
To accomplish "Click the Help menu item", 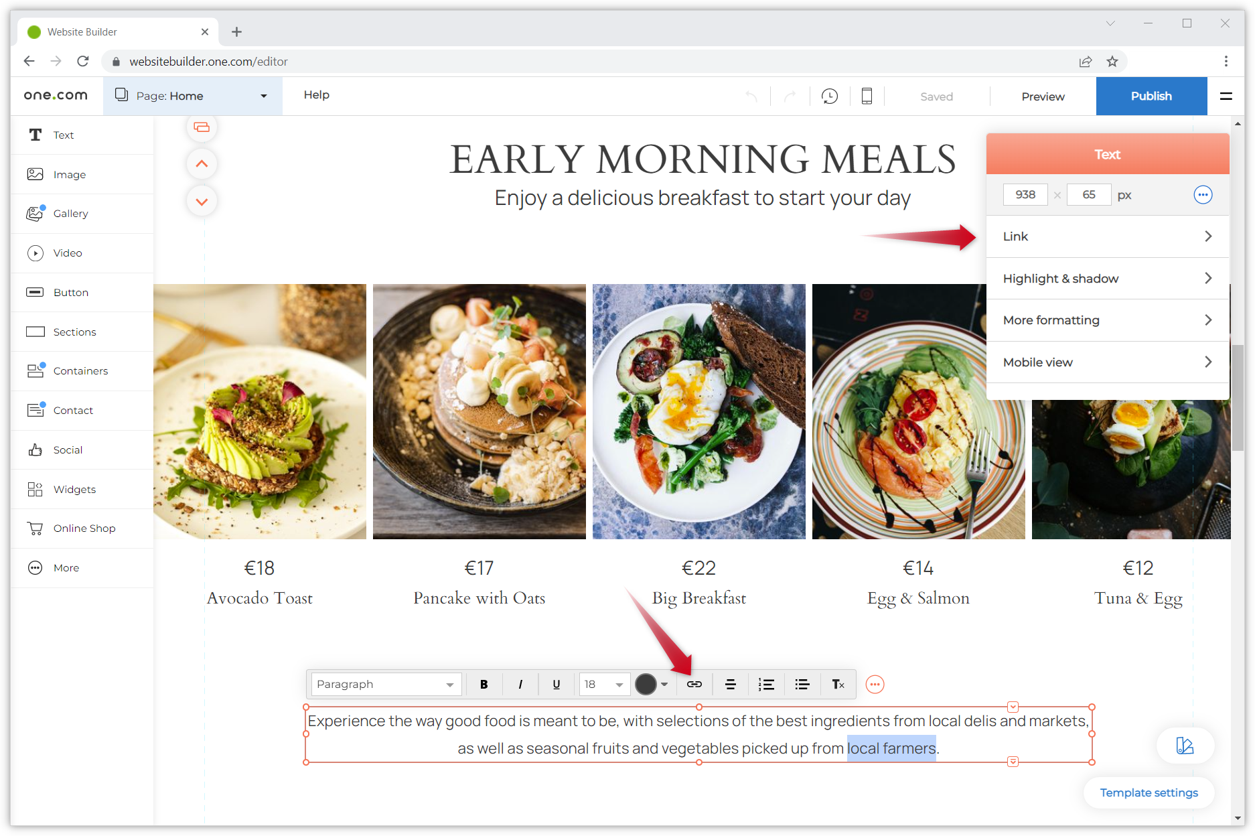I will click(x=316, y=94).
